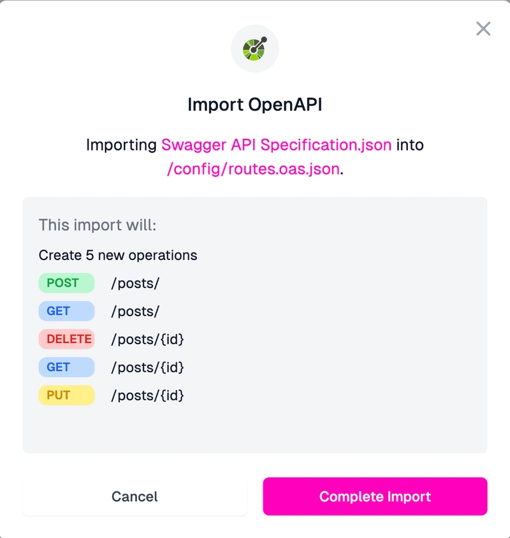The height and width of the screenshot is (538, 510).
Task: Click the Import OpenAPI dialog title
Action: pos(255,105)
